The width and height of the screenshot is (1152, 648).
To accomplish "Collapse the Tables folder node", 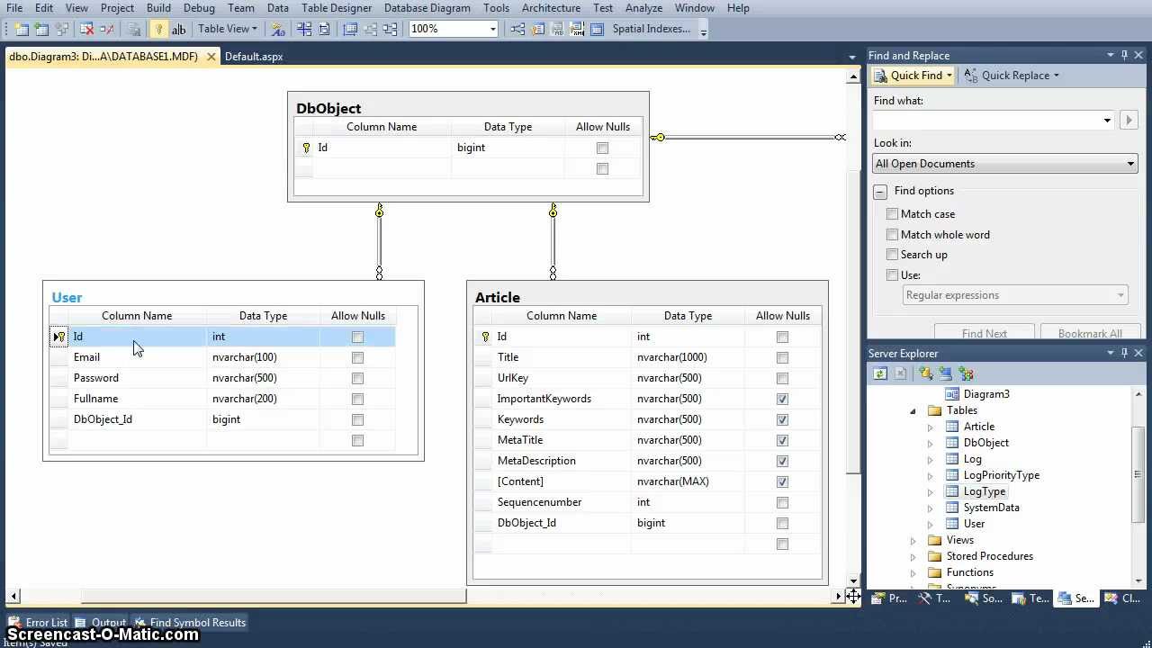I will click(x=913, y=410).
